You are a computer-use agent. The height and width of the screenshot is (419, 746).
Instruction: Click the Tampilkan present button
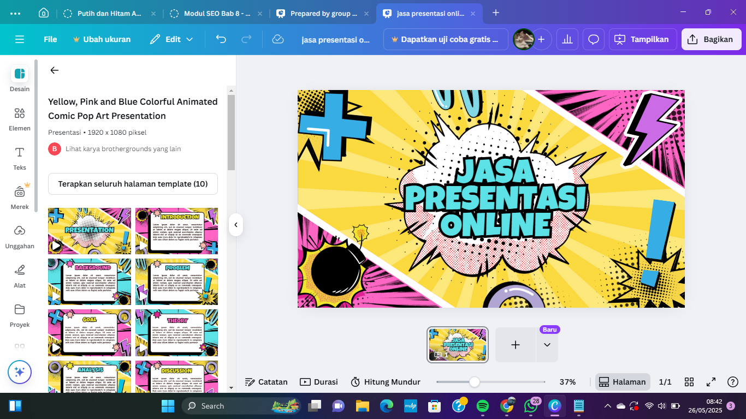point(642,39)
